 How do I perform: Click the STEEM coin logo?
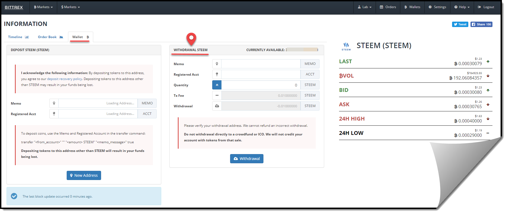pos(346,46)
